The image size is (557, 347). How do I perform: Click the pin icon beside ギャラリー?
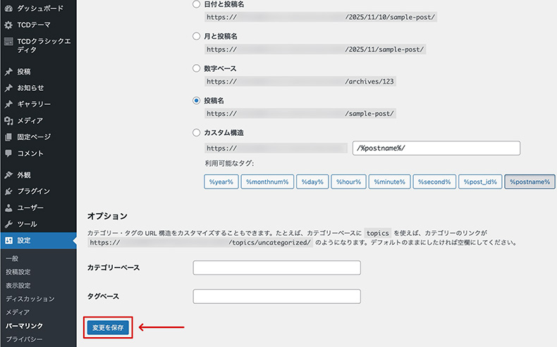click(x=8, y=104)
